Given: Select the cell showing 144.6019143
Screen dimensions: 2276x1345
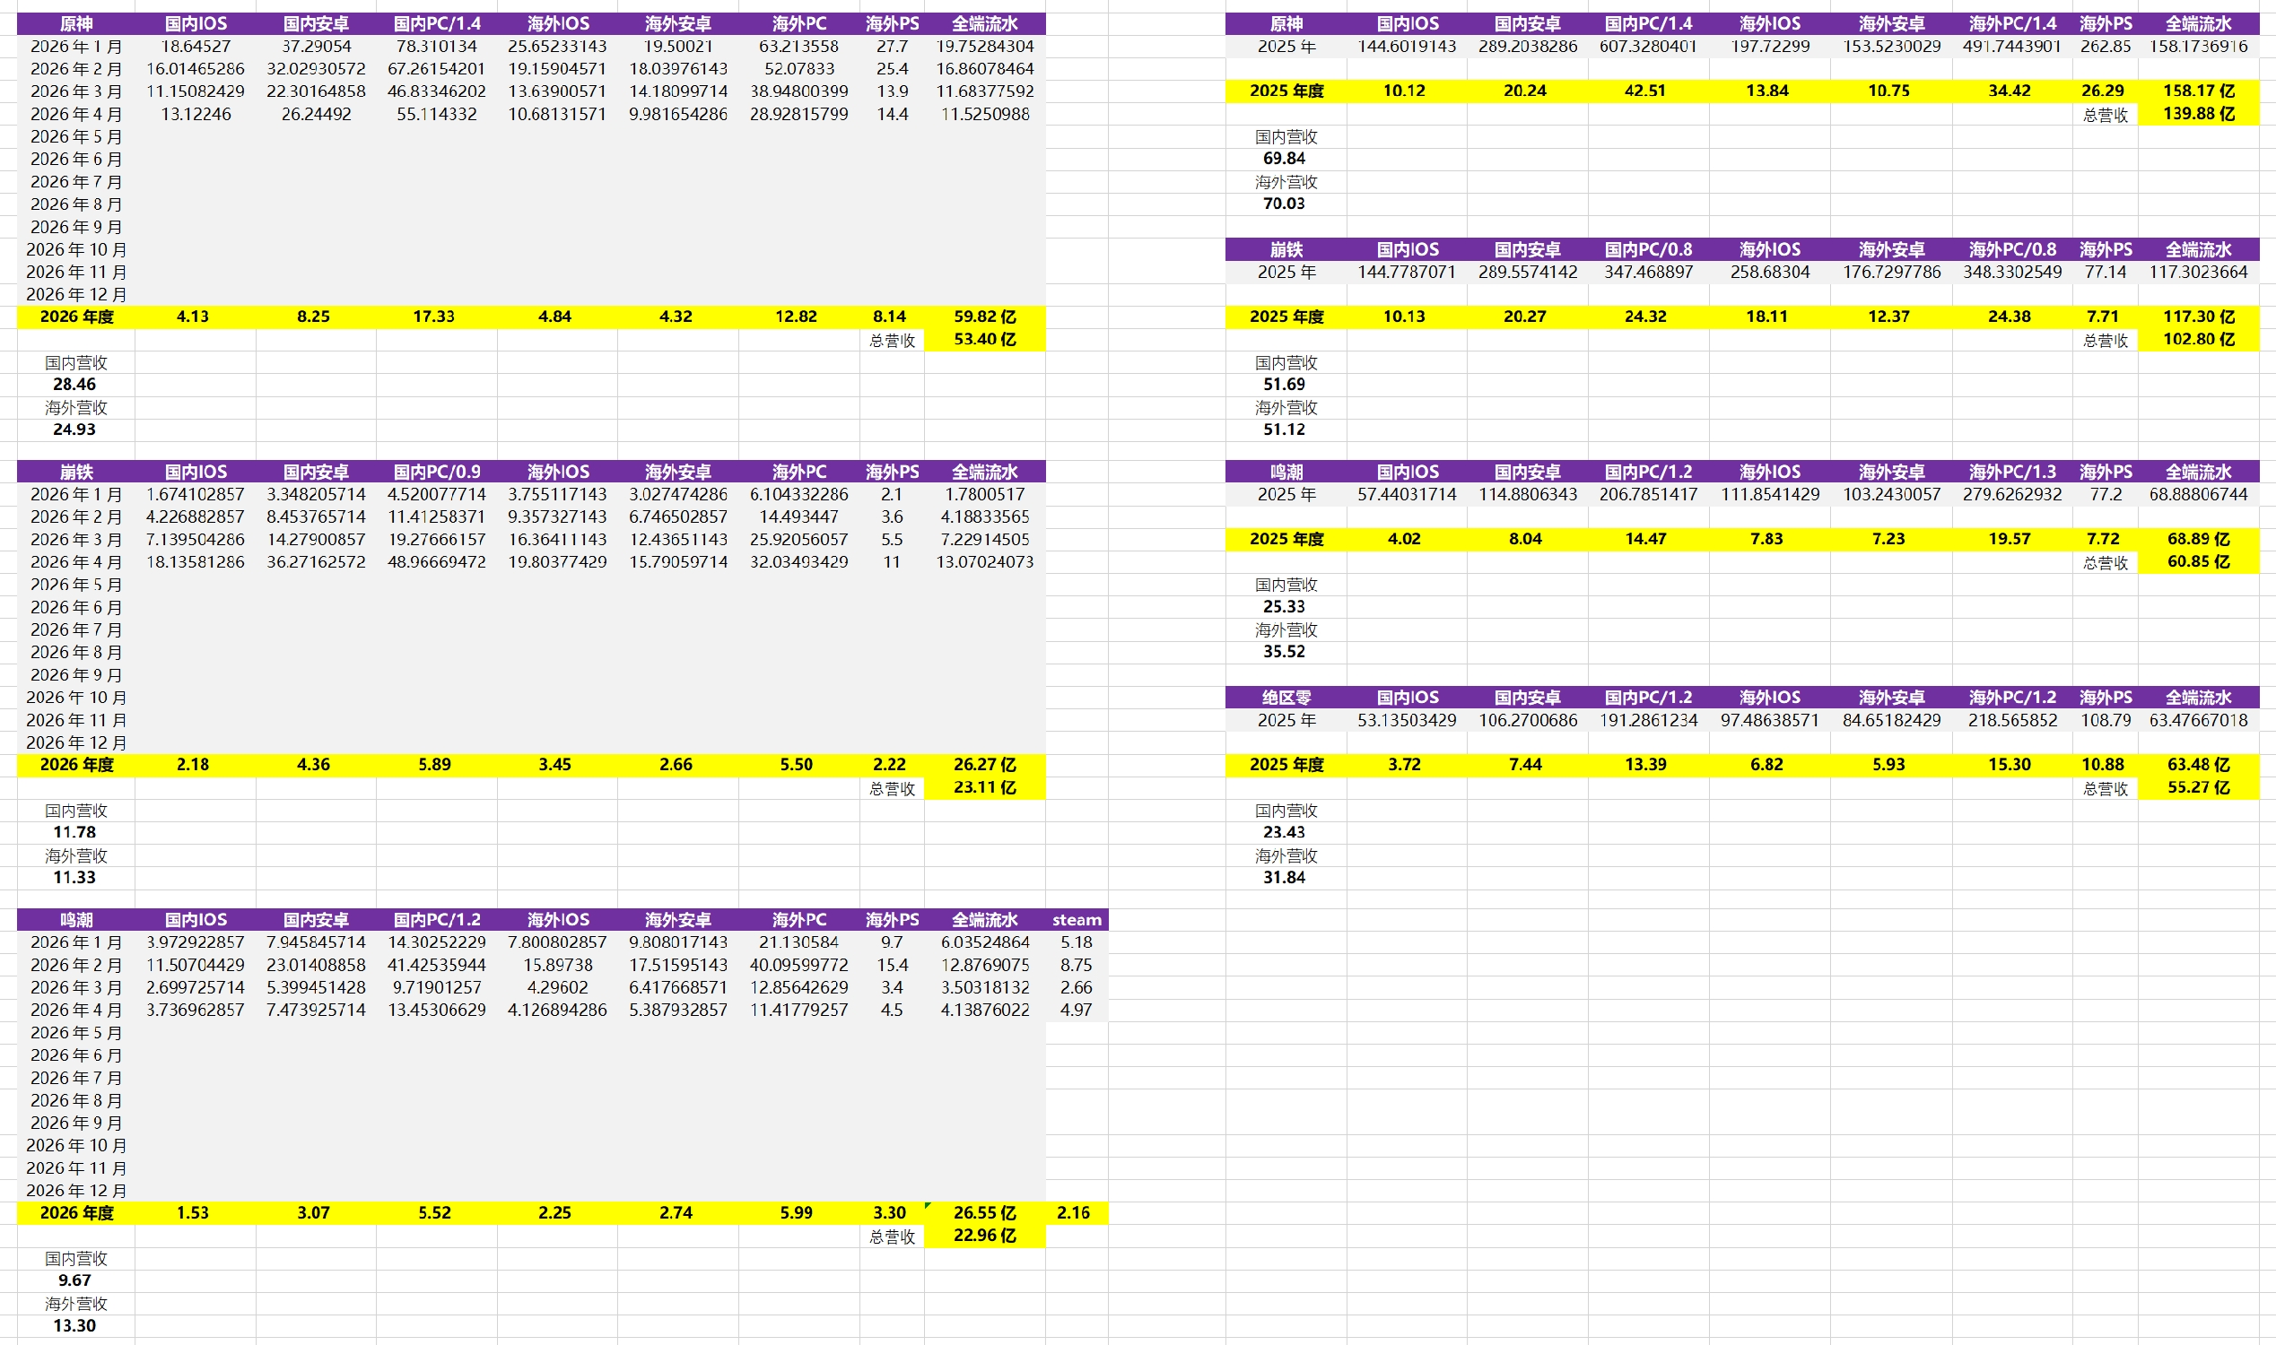Looking at the screenshot, I should point(1407,47).
